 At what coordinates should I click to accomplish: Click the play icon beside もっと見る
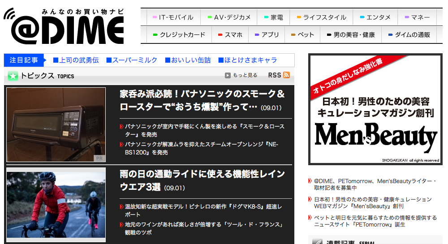pyautogui.click(x=228, y=75)
